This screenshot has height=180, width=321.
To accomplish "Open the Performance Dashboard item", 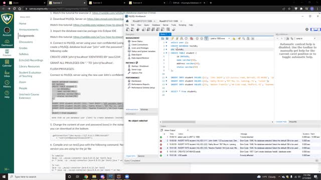I will [136, 81].
